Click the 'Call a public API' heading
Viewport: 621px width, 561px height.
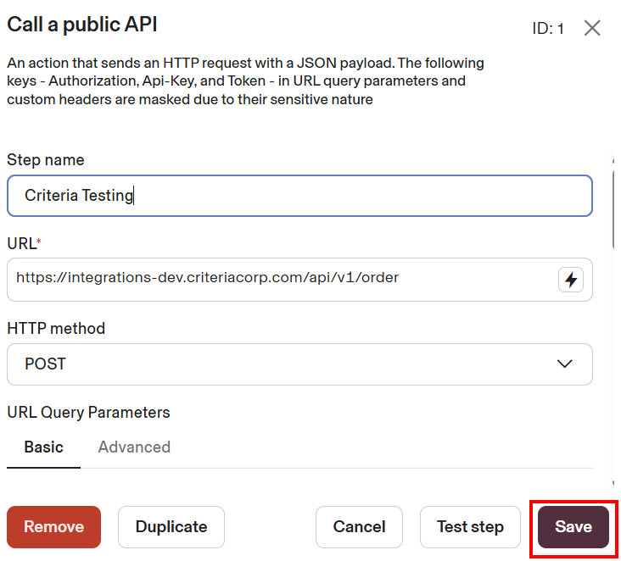pos(82,25)
